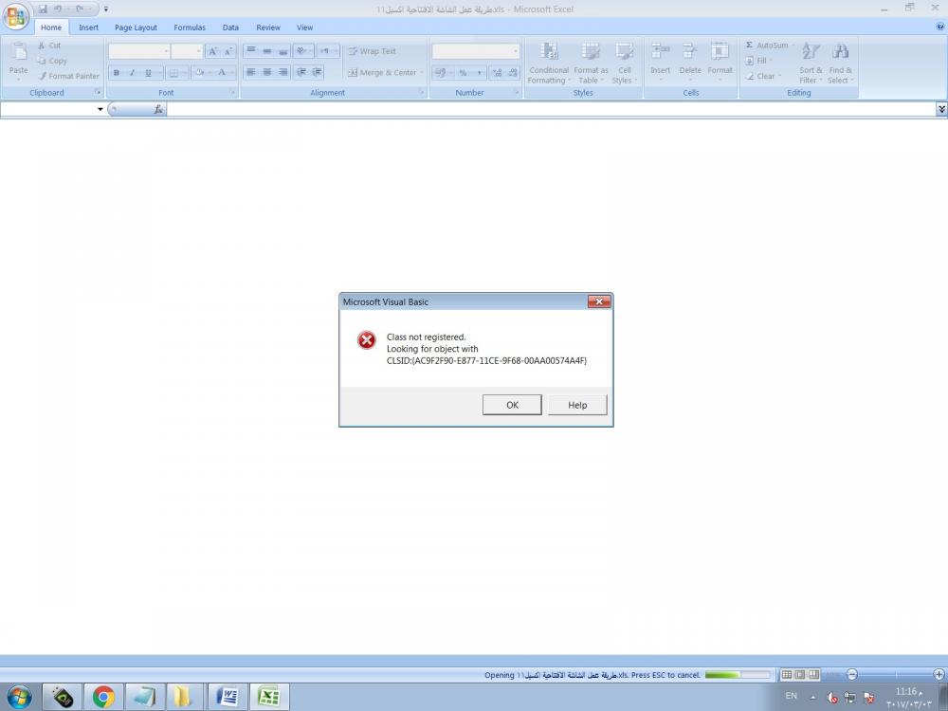Click the Undo icon in Quick Access Toolbar
Image resolution: width=948 pixels, height=711 pixels.
point(58,9)
